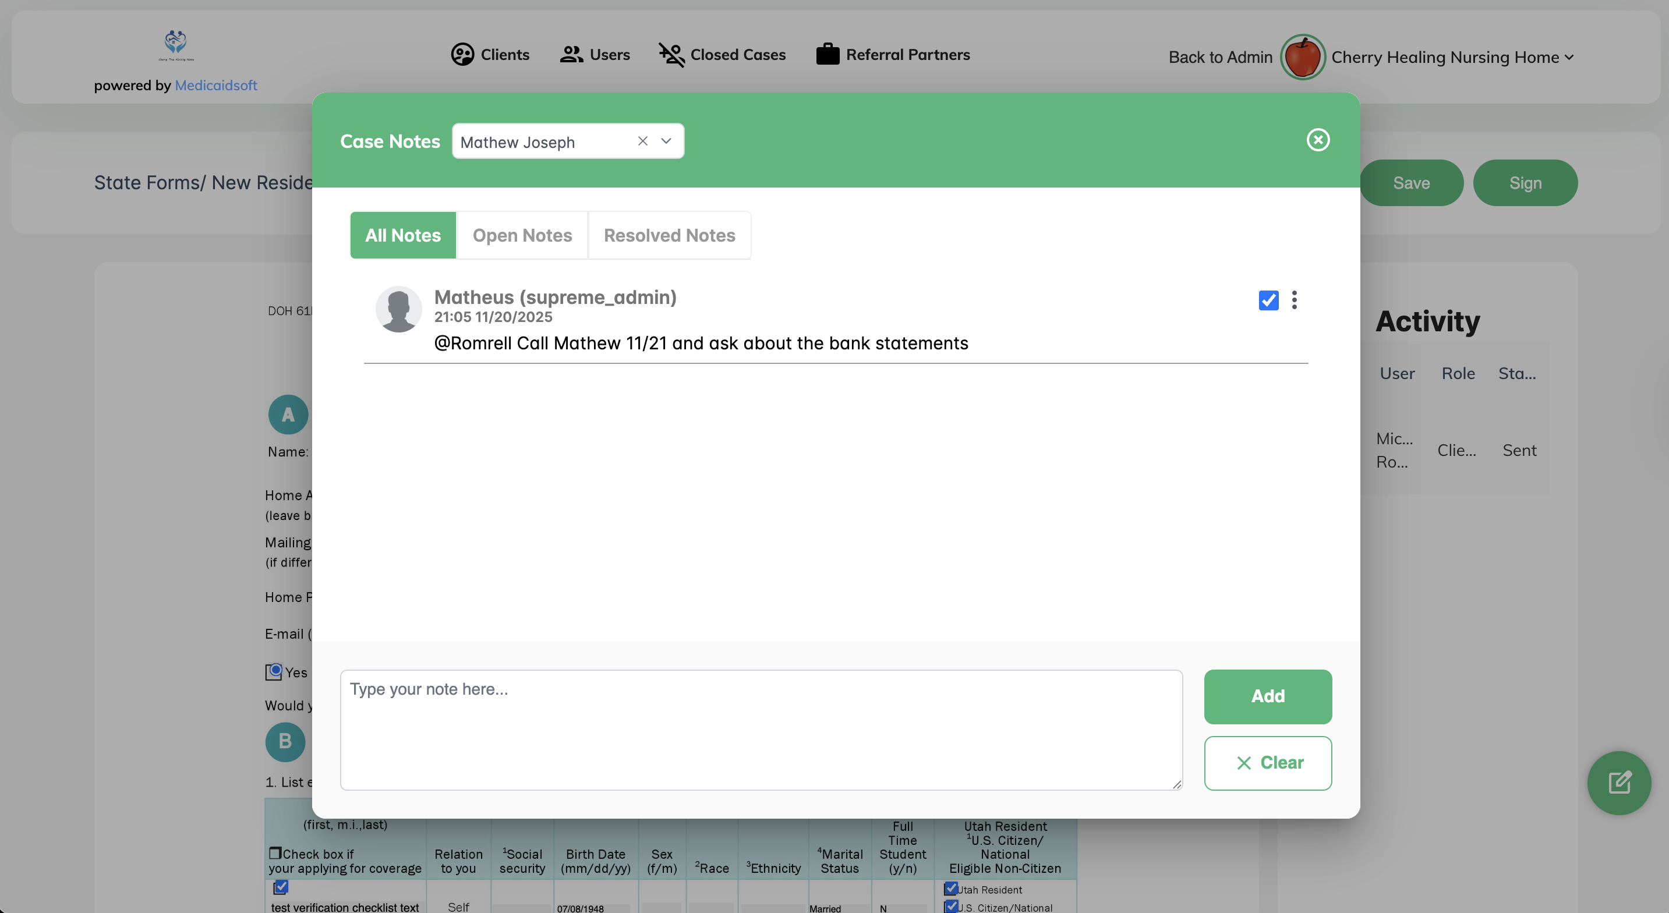
Task: Open the Medicaidsoft link
Action: click(215, 85)
